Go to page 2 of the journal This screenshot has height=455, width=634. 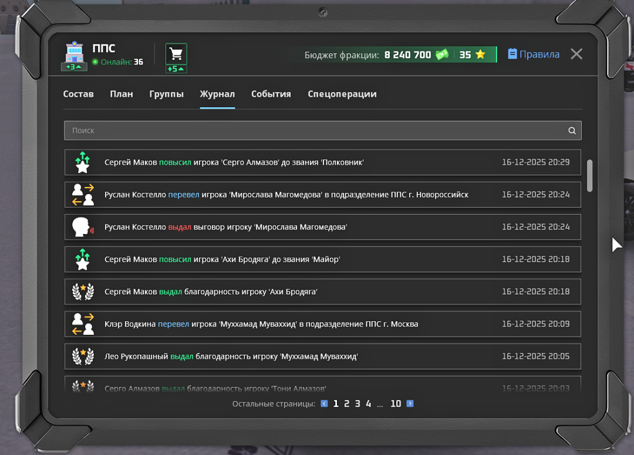coord(347,403)
